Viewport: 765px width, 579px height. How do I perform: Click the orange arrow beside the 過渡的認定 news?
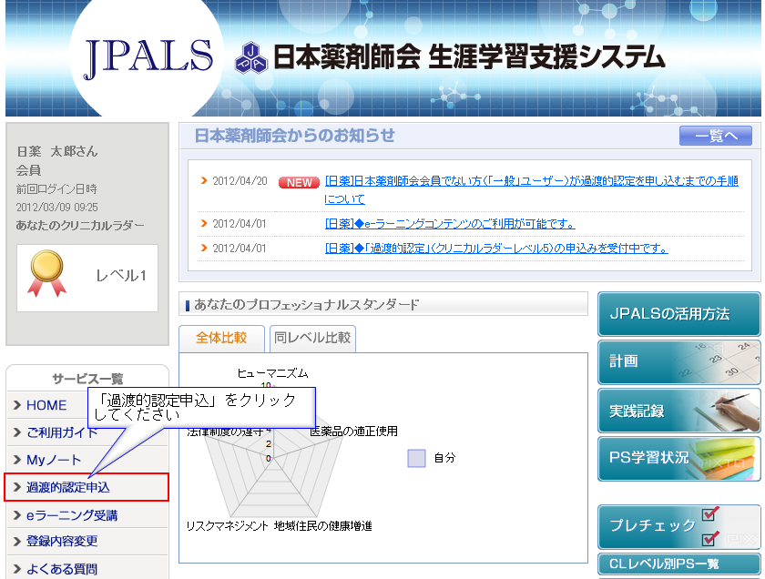(204, 248)
